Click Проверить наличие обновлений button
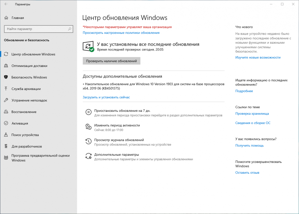Viewport: 299px width, 214px height. 112,61
